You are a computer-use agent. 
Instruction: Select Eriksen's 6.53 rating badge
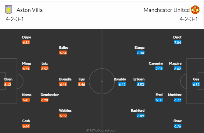(141, 84)
